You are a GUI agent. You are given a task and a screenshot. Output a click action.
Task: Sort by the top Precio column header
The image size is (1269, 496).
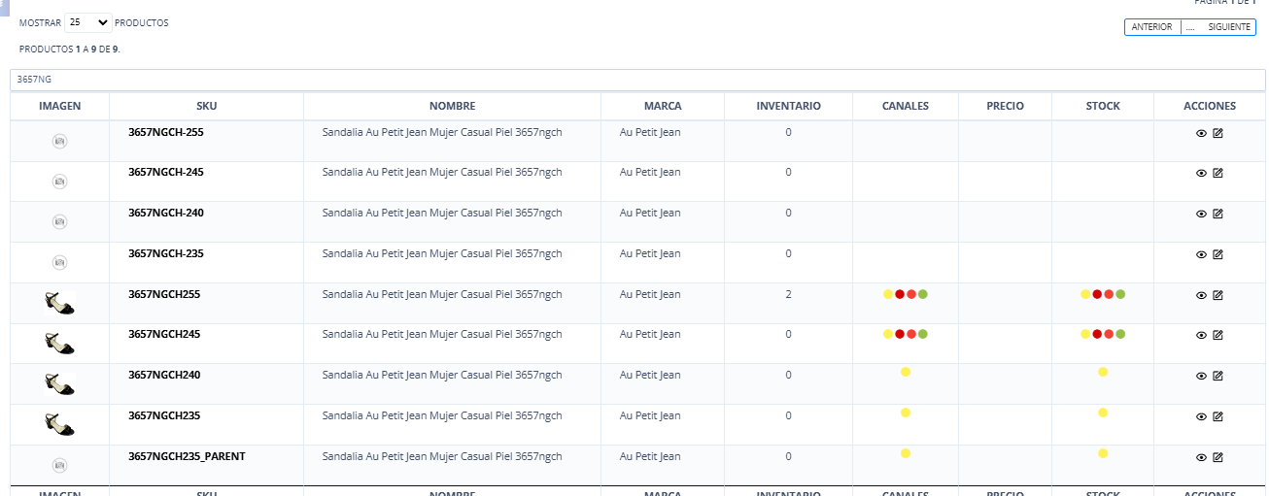(1005, 106)
